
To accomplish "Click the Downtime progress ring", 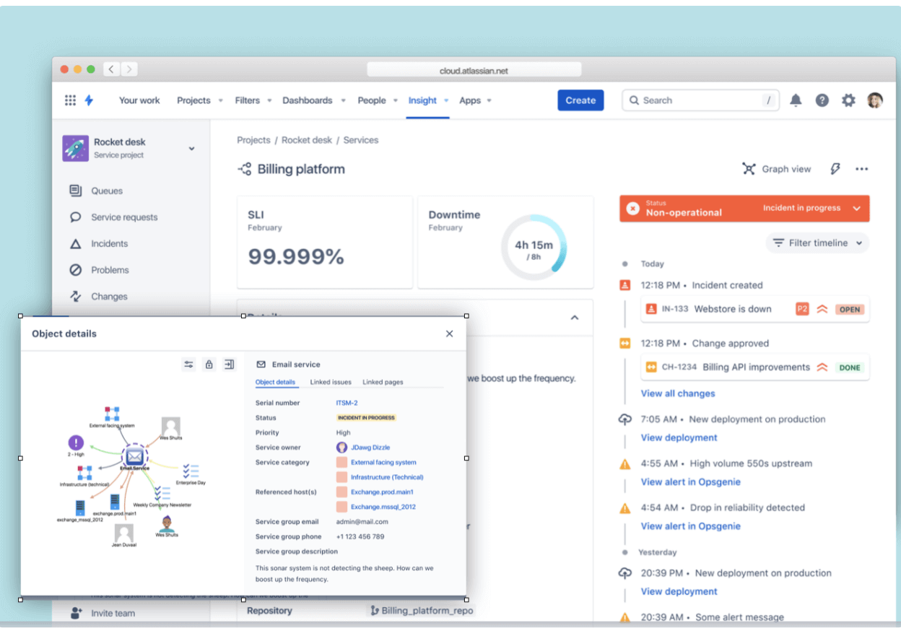I will 534,247.
